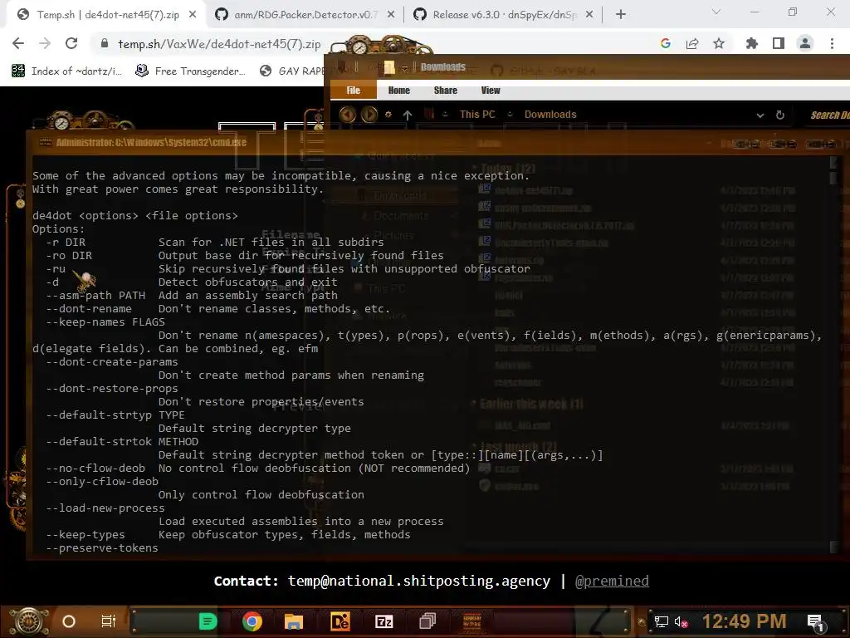Open 7-Zip from the taskbar
Image resolution: width=850 pixels, height=638 pixels.
click(x=383, y=621)
